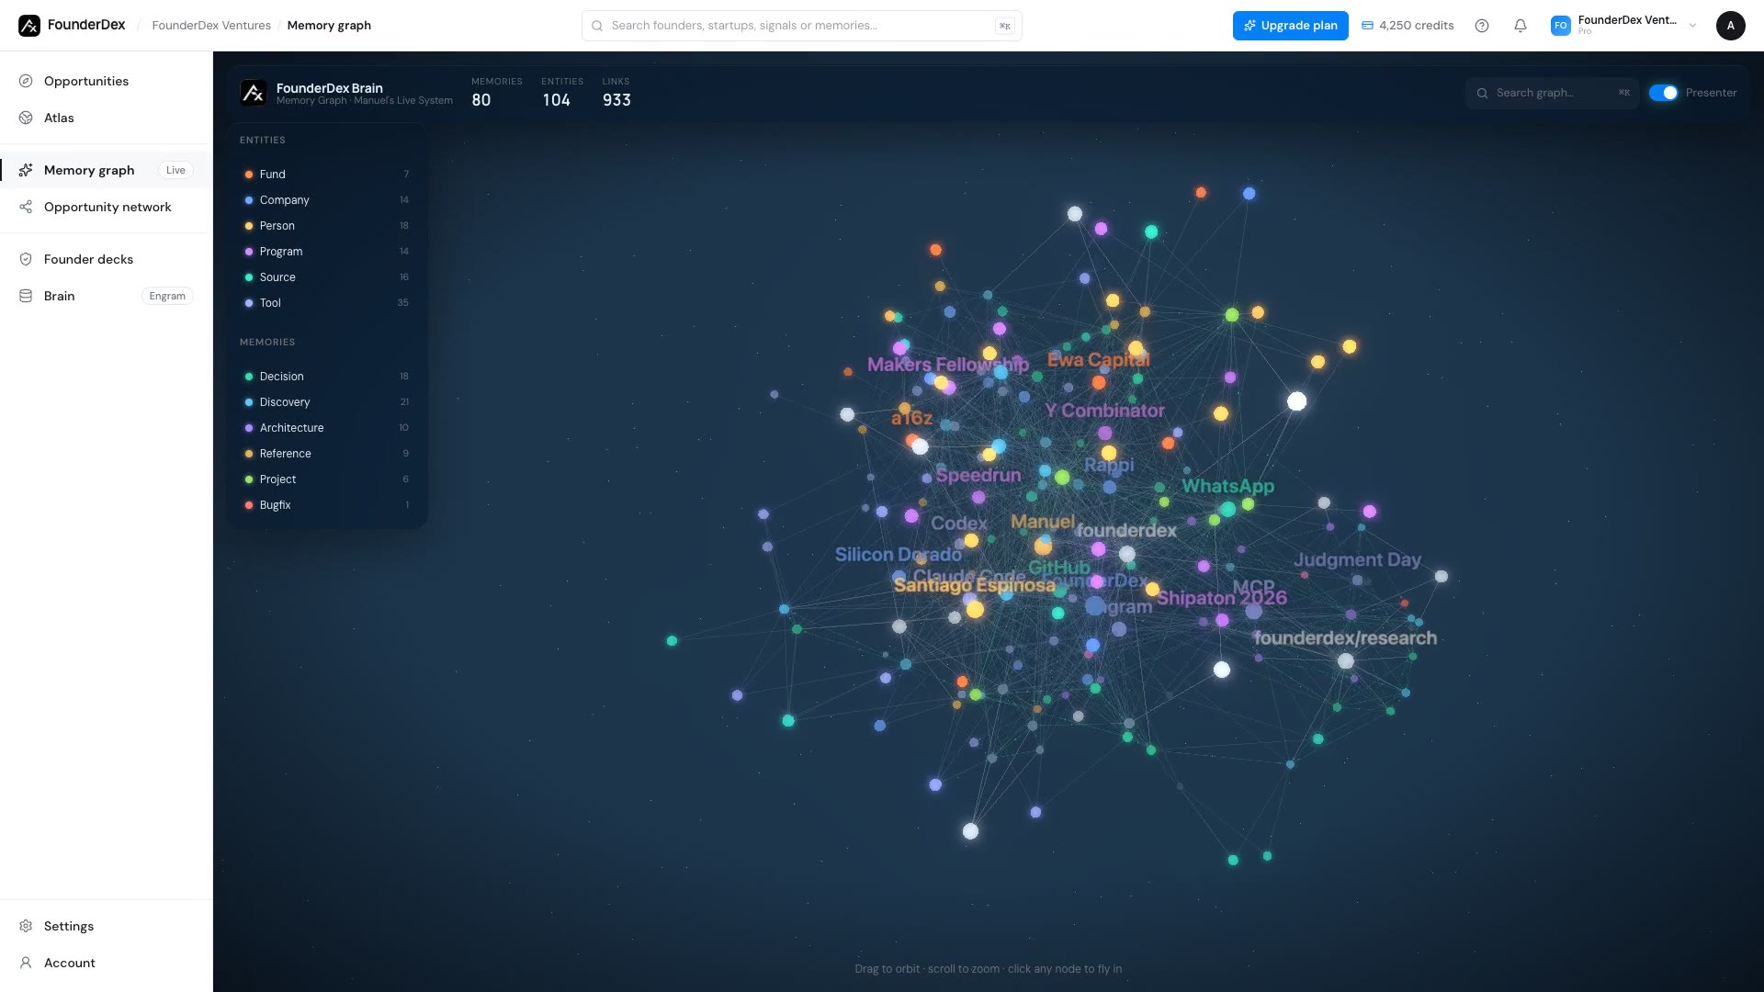Viewport: 1764px width, 992px height.
Task: Go to Opportunity network
Action: (x=106, y=207)
